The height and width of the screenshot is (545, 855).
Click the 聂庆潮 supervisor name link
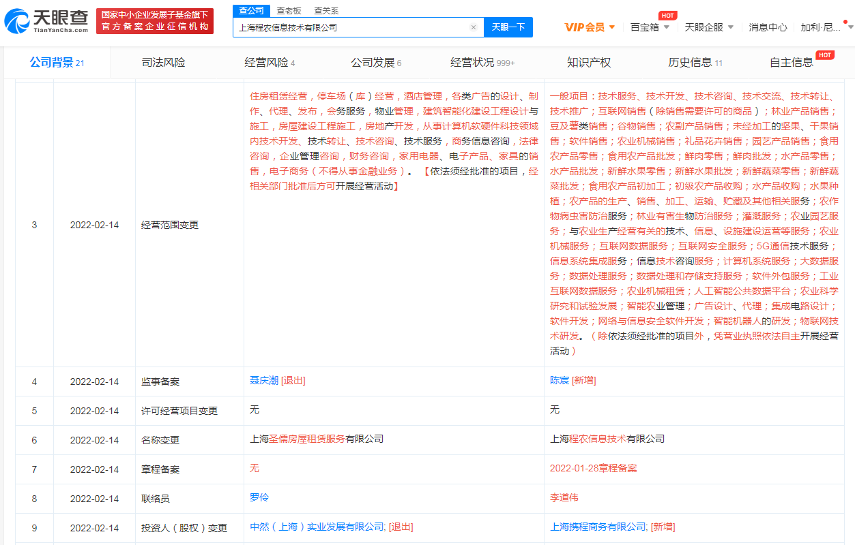264,380
